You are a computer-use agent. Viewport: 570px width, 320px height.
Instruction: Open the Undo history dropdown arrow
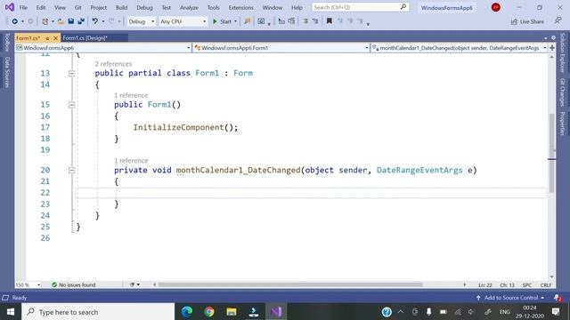[x=103, y=21]
